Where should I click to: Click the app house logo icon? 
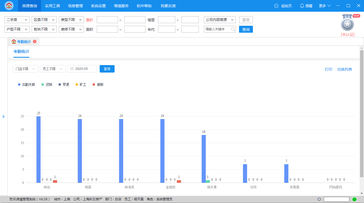tap(9, 6)
